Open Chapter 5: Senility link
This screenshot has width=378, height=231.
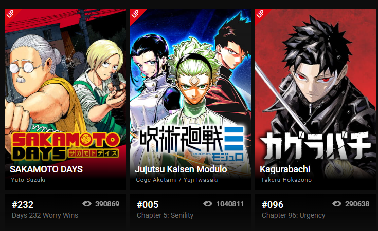pos(165,215)
